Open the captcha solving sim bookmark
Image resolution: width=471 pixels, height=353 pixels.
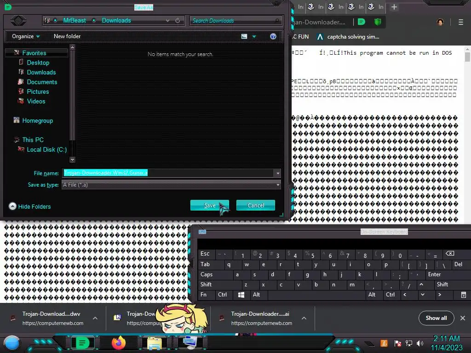click(x=349, y=37)
